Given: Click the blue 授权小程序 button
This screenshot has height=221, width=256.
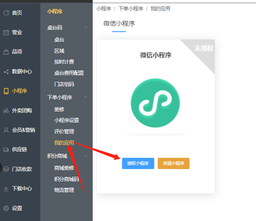Looking at the screenshot, I should (138, 163).
